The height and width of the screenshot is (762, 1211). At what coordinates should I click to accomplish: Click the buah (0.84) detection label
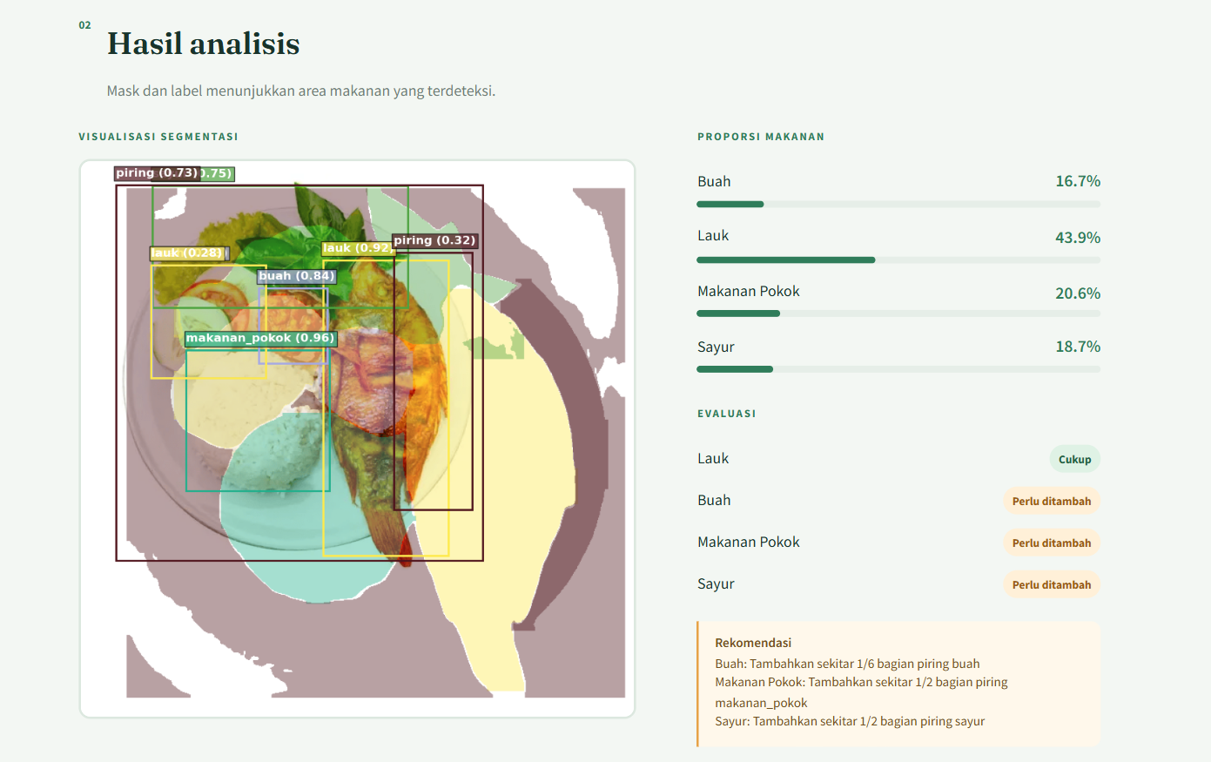coord(297,276)
